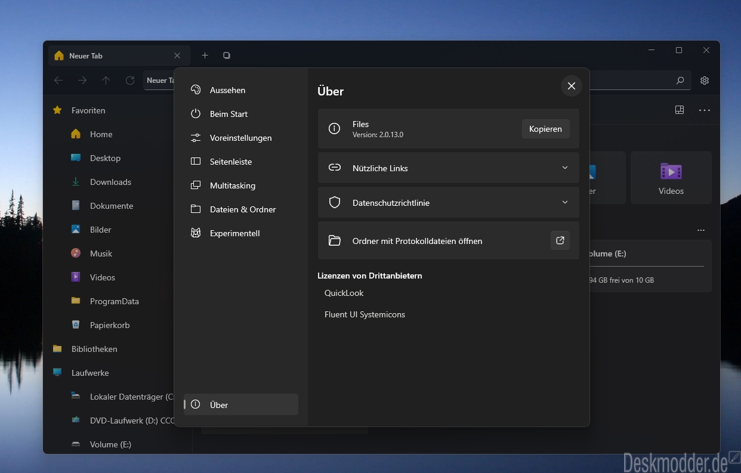Open Dokumente in the sidebar
The image size is (741, 473).
(x=110, y=206)
